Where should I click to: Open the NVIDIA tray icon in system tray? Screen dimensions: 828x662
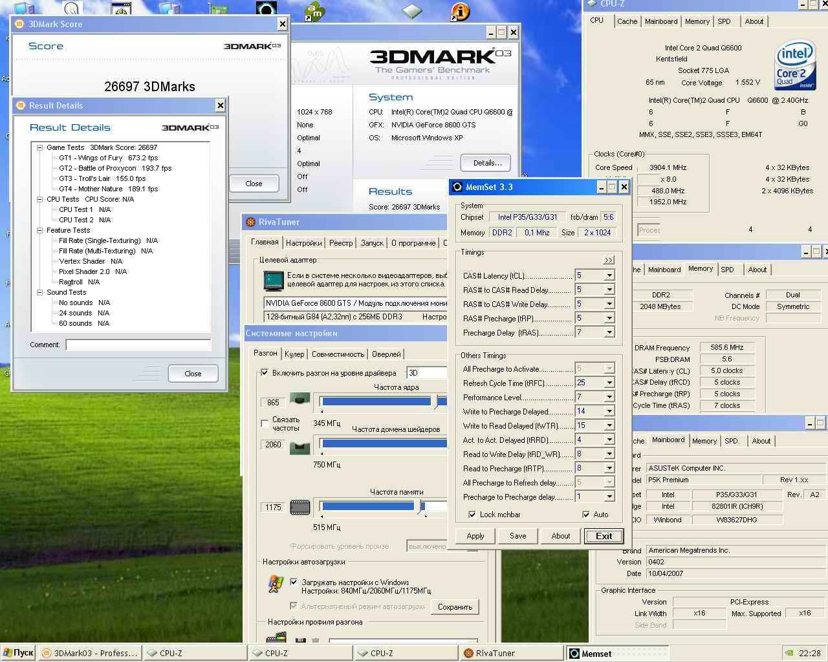790,654
